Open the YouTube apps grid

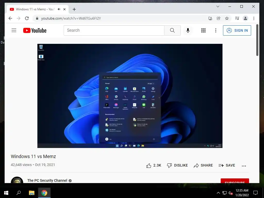pos(203,30)
